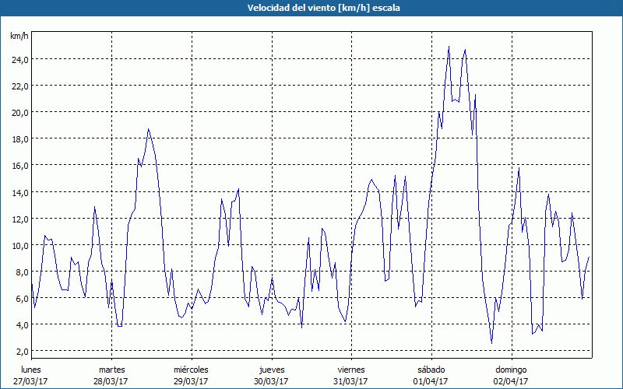This screenshot has height=389, width=623.
Task: Click the "miércoles" day label
Action: click(x=191, y=370)
